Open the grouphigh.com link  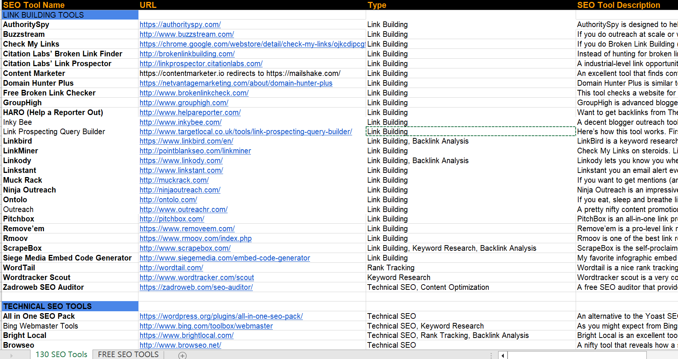click(x=184, y=103)
